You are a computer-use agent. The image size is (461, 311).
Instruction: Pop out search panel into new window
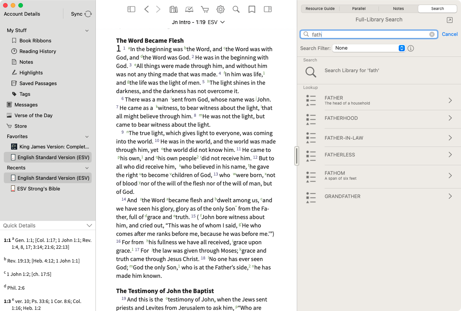450,20
